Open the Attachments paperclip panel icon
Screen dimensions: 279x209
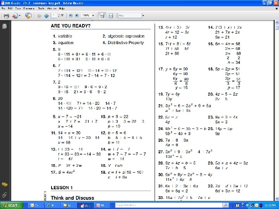coord(5,195)
